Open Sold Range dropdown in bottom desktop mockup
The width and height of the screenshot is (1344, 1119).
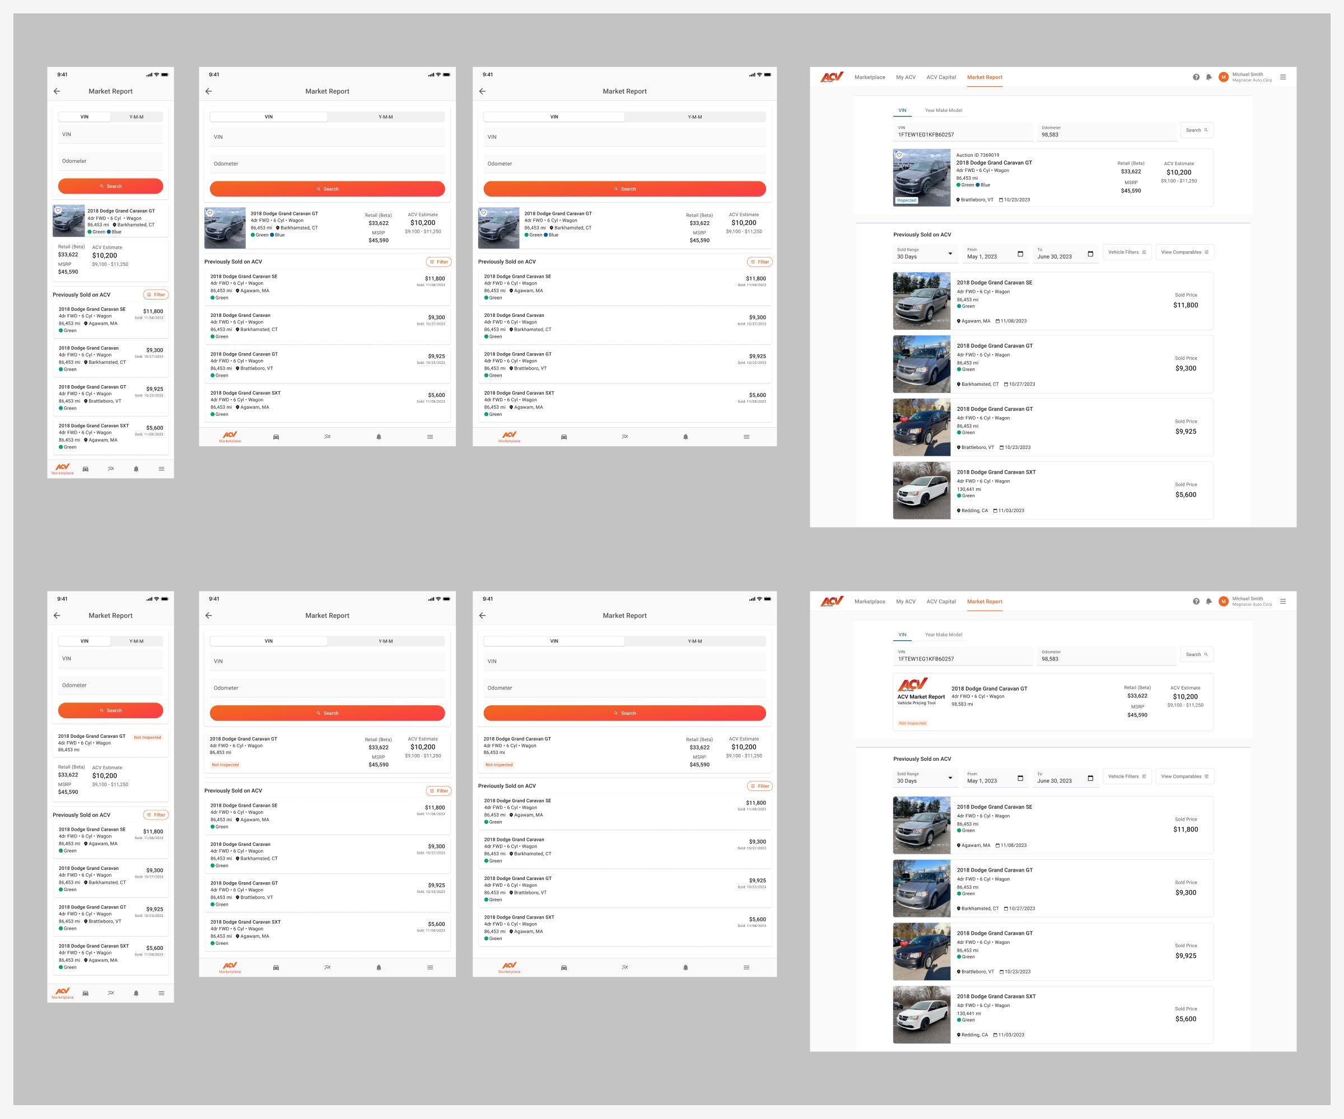925,778
